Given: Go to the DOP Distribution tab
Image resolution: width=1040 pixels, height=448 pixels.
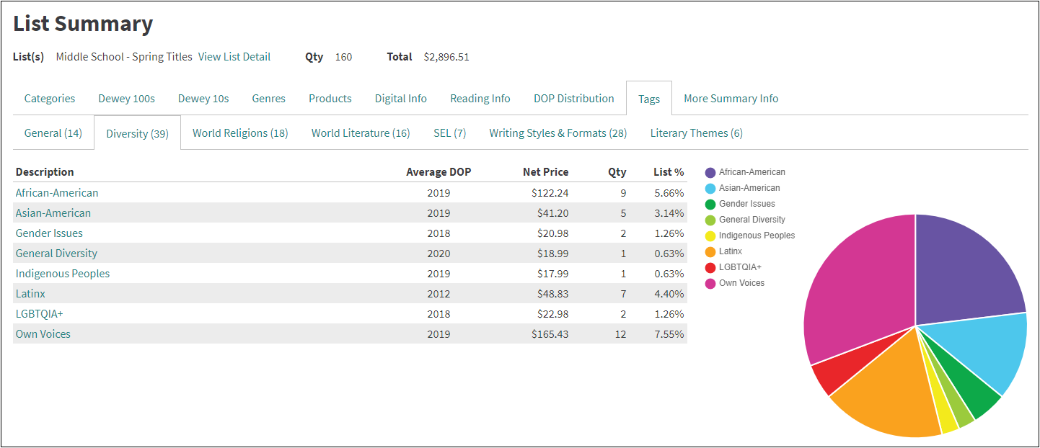Looking at the screenshot, I should click(573, 99).
